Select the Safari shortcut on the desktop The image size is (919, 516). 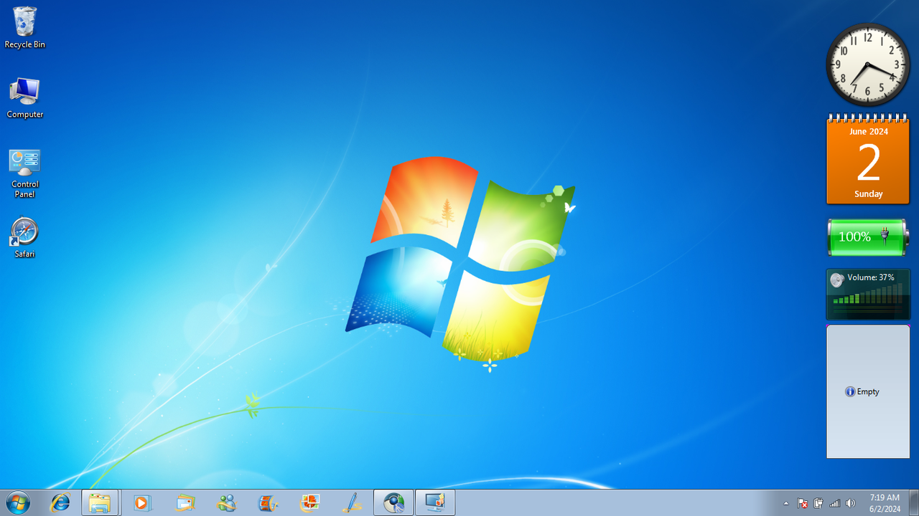(x=24, y=238)
